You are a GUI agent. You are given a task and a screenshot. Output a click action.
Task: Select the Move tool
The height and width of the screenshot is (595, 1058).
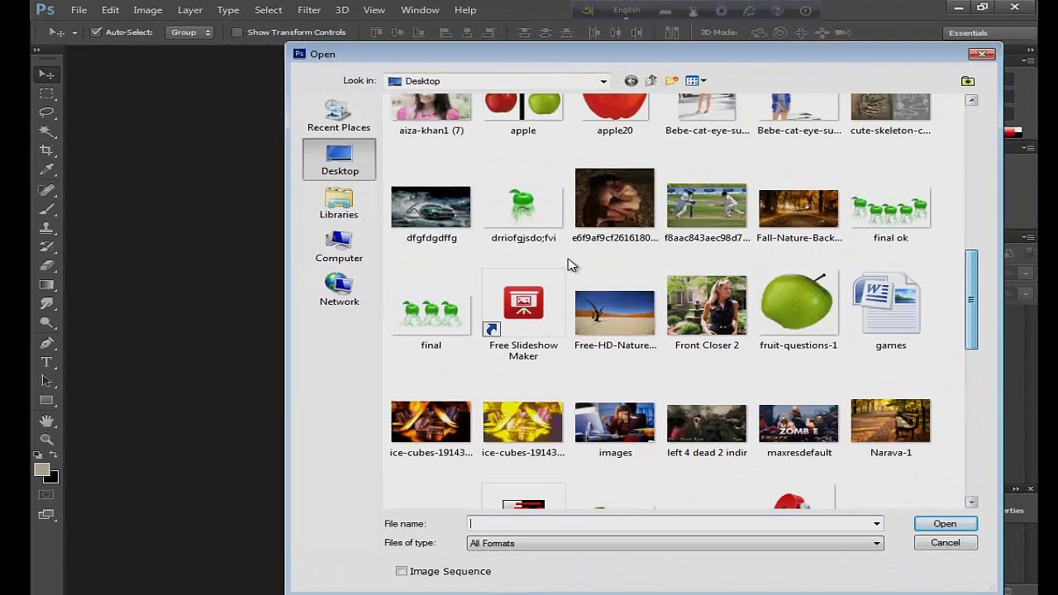point(47,74)
